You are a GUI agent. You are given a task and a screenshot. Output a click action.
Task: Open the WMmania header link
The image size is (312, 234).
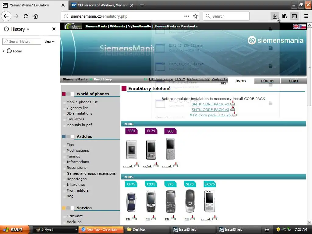(117, 26)
